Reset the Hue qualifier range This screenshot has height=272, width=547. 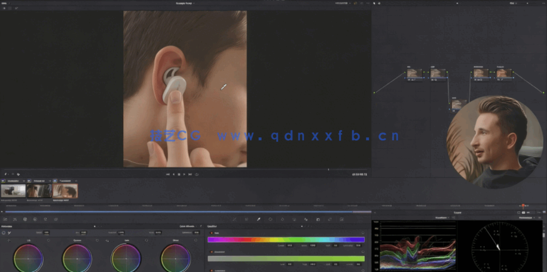click(x=363, y=233)
